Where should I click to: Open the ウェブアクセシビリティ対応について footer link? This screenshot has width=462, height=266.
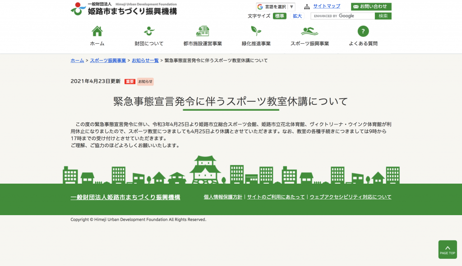(350, 197)
